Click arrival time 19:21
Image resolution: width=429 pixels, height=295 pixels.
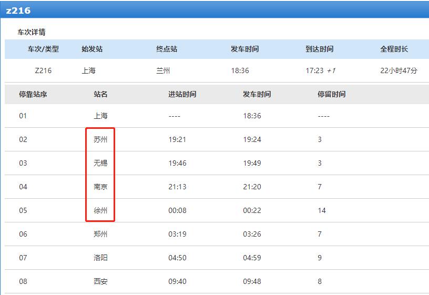click(177, 139)
